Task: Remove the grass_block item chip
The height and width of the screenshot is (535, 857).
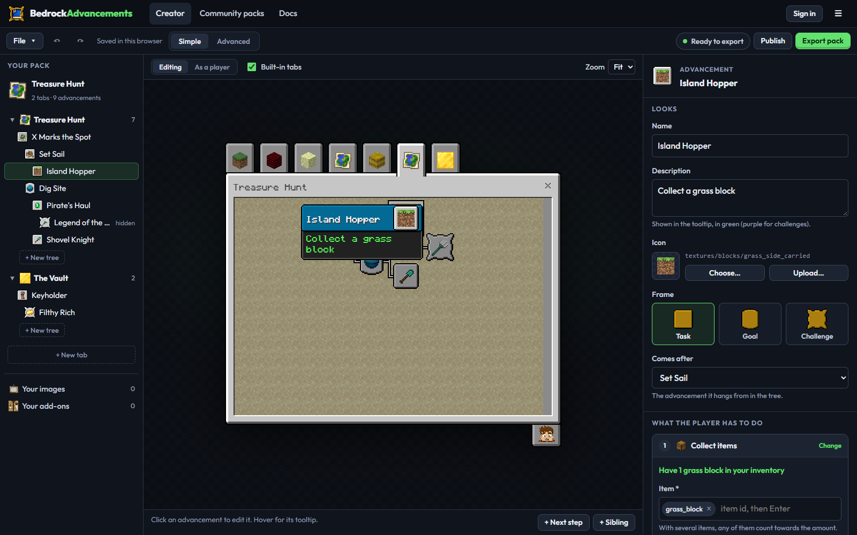Action: tap(709, 509)
